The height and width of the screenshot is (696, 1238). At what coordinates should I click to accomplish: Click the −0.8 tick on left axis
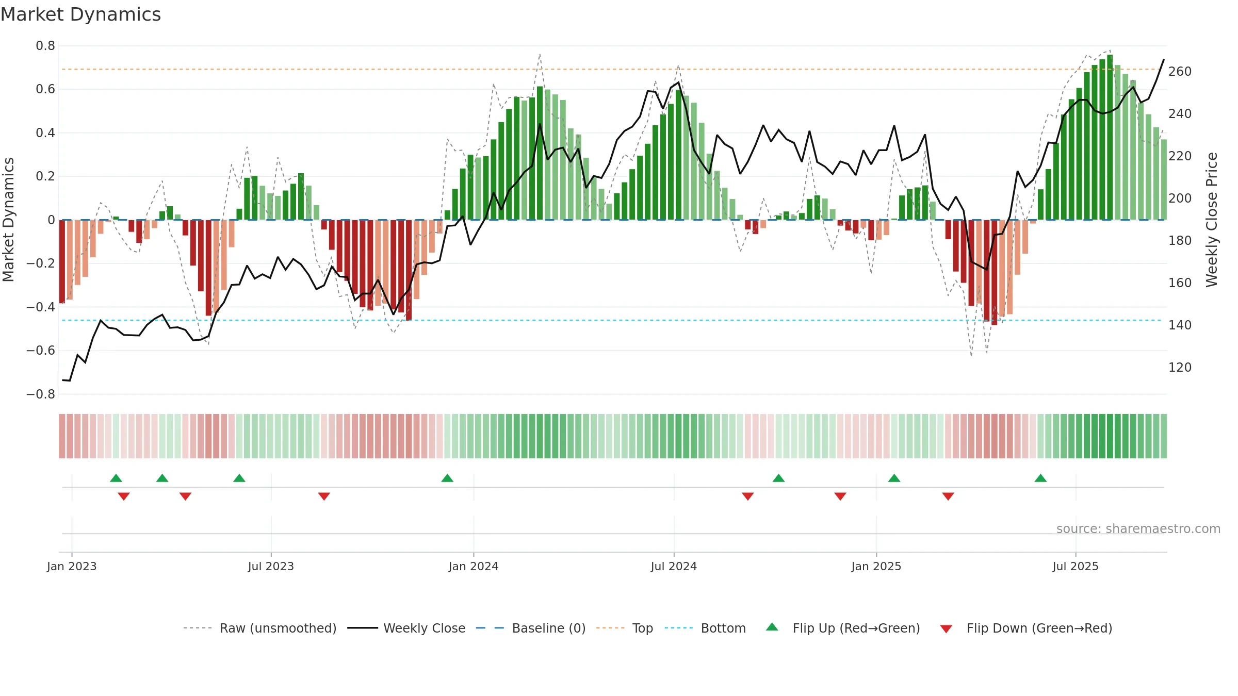(x=41, y=394)
